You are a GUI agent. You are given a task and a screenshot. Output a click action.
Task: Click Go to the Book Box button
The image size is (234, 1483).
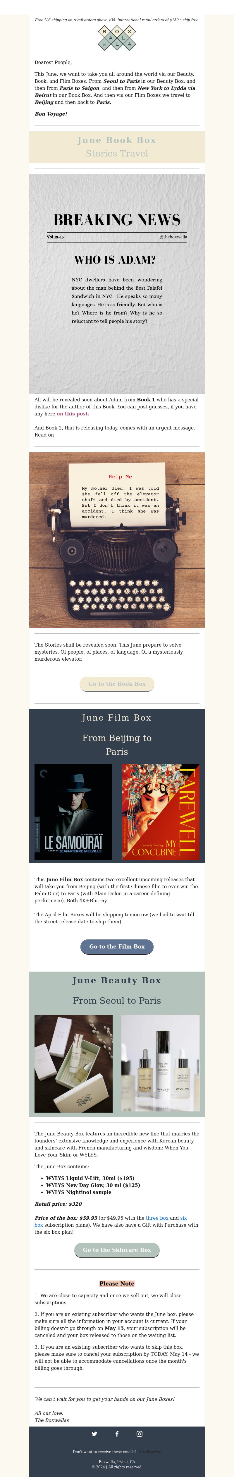point(117,684)
